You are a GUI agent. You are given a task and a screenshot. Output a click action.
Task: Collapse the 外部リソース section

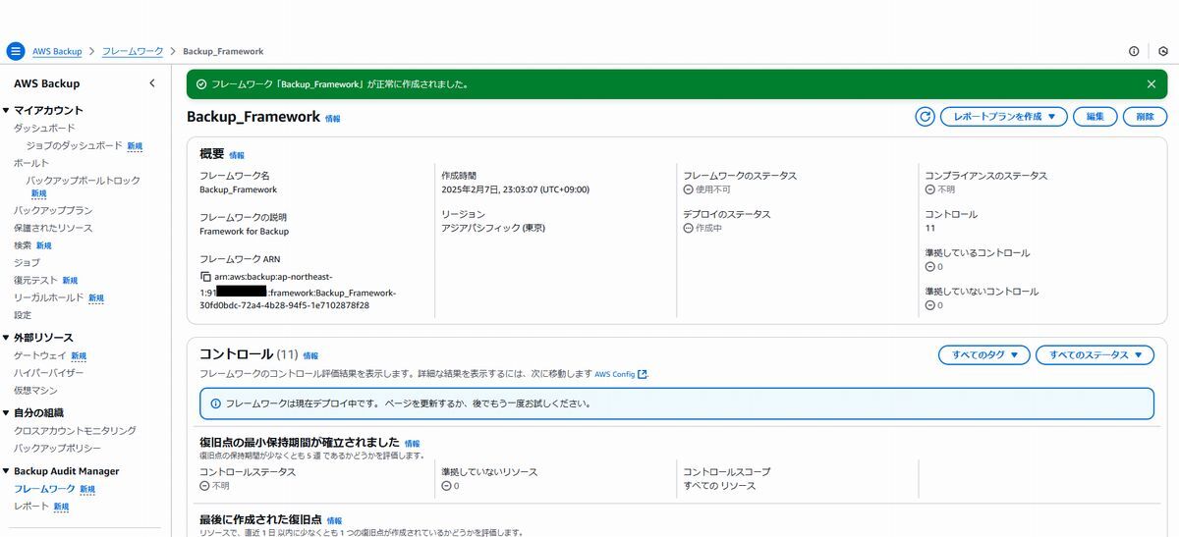6,339
